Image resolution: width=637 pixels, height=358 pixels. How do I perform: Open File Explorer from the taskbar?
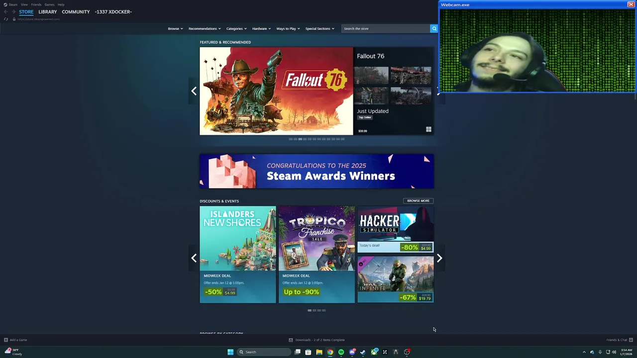tap(319, 352)
